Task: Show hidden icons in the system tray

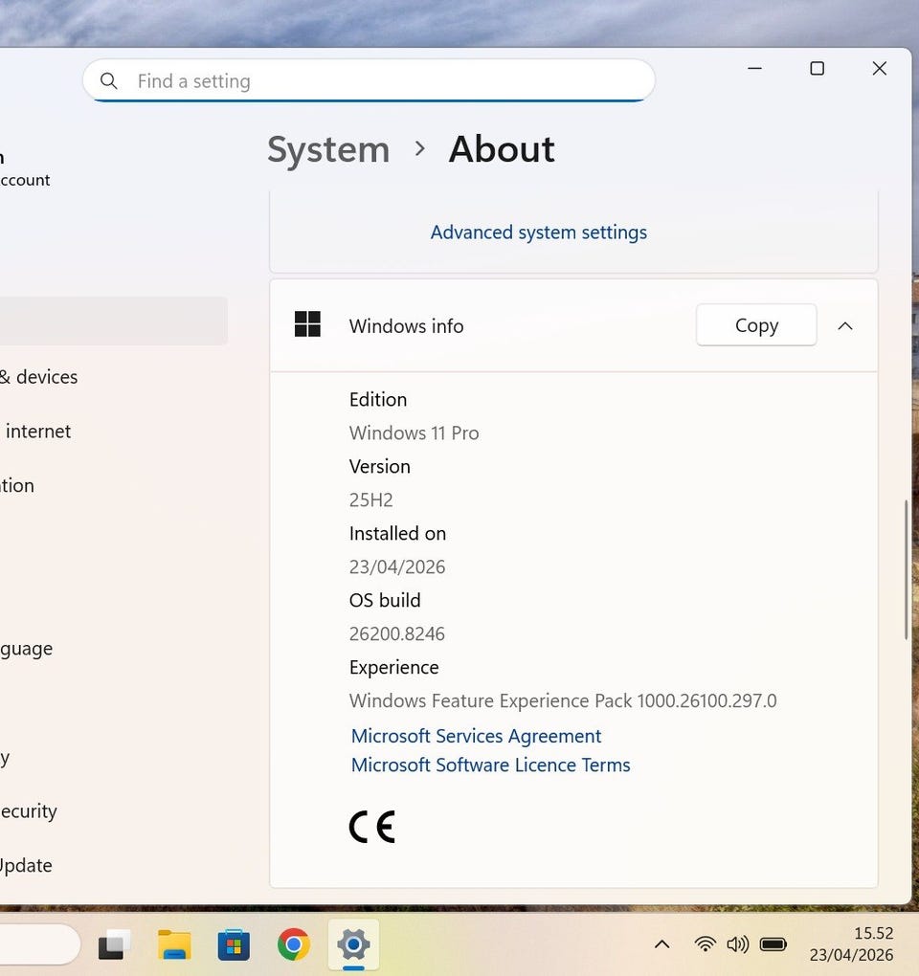Action: [661, 944]
